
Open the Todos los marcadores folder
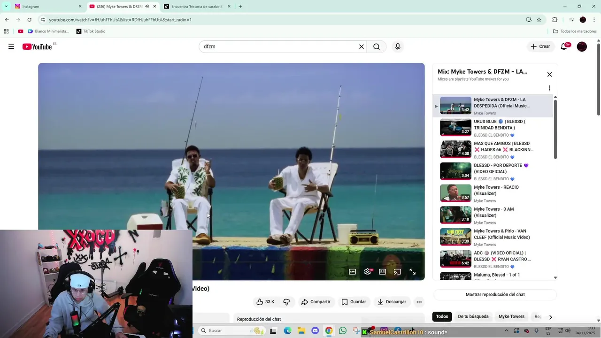tap(575, 31)
